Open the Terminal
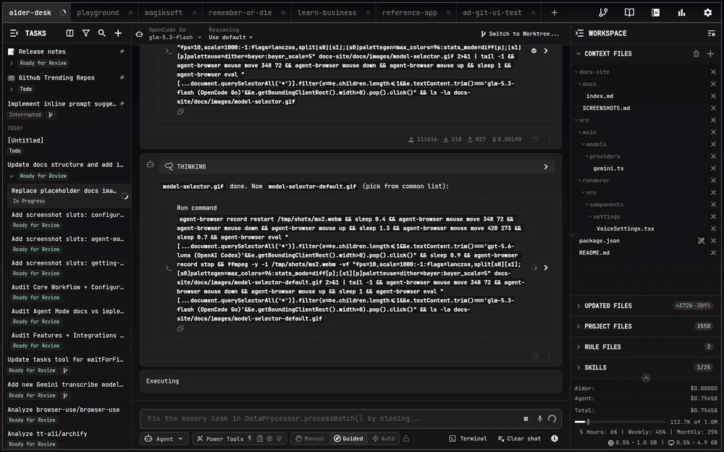Screen dimensions: 724x452 [468, 439]
